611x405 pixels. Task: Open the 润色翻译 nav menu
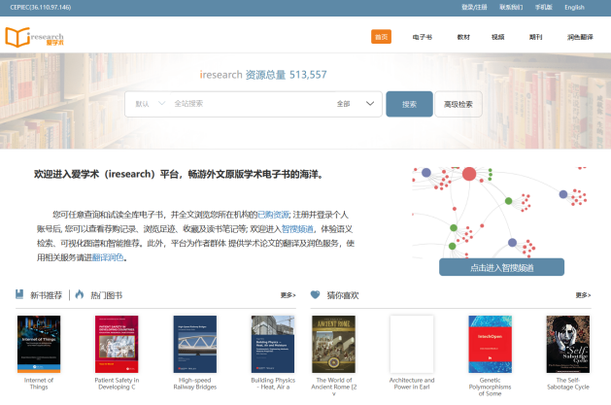(580, 37)
